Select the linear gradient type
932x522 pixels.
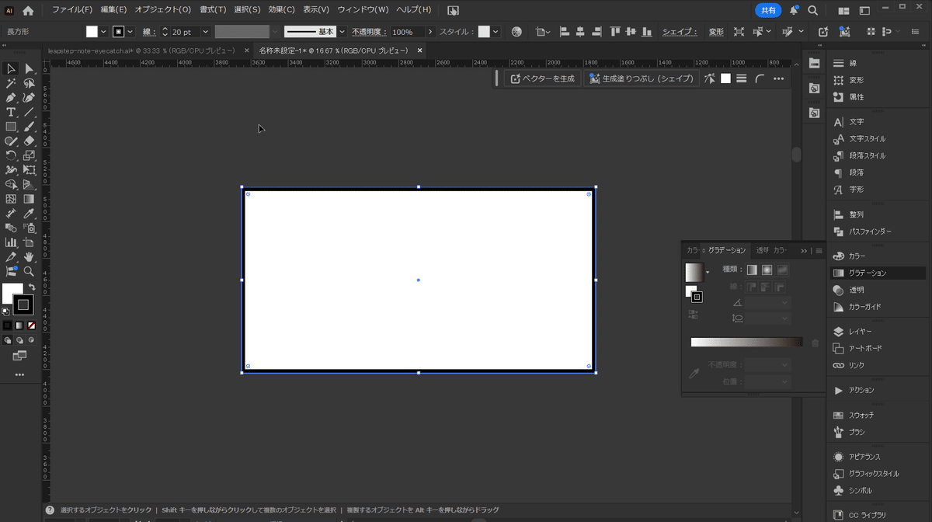point(752,270)
